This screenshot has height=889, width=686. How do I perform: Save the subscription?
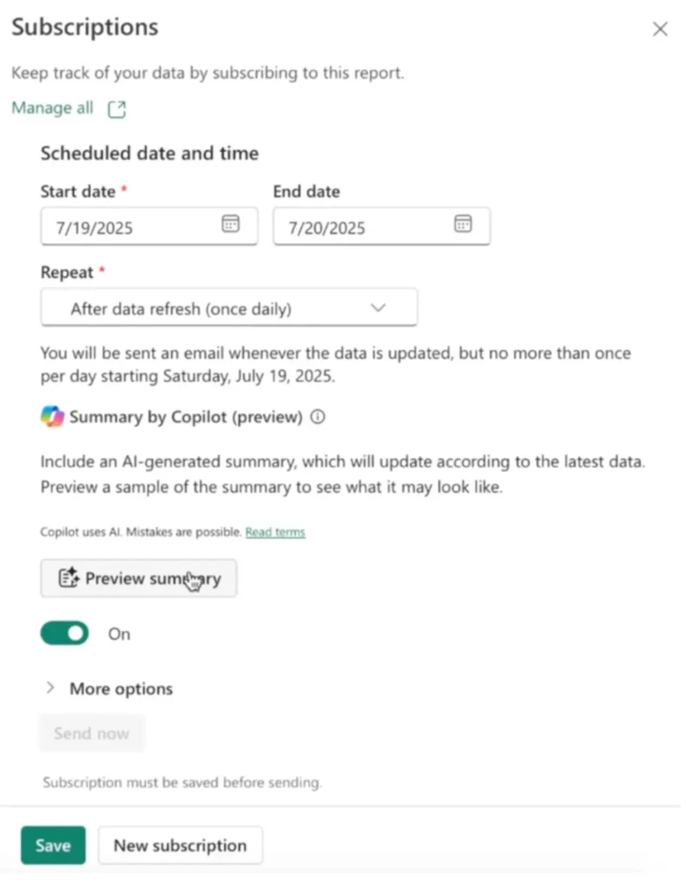(53, 845)
